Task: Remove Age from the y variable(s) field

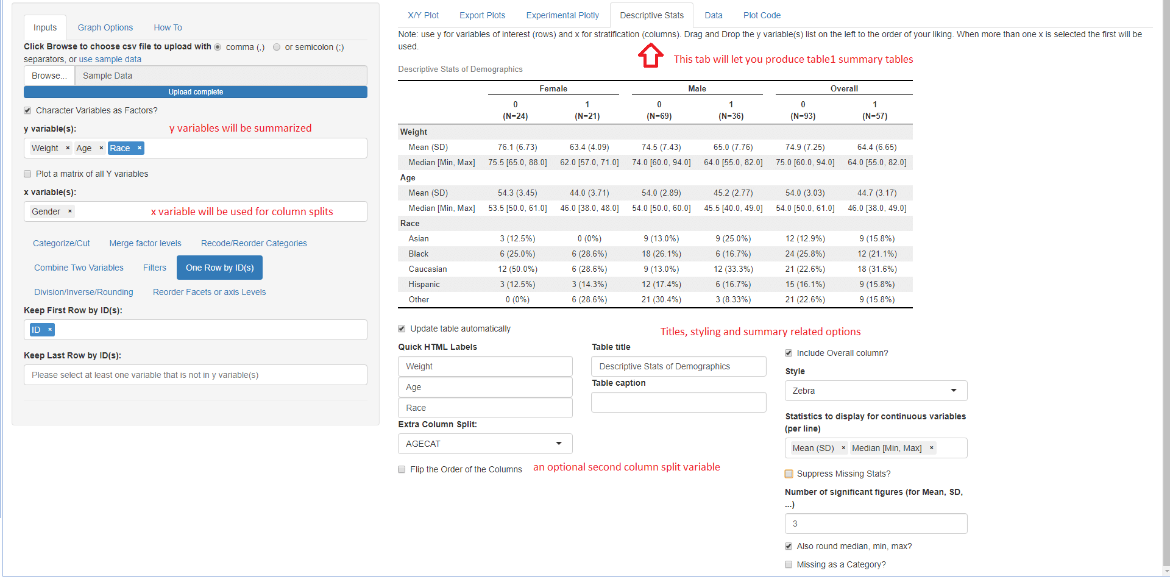Action: click(101, 148)
